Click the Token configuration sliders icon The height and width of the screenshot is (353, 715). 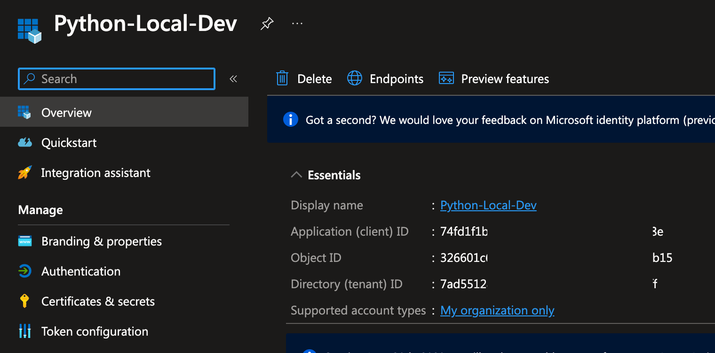(24, 331)
